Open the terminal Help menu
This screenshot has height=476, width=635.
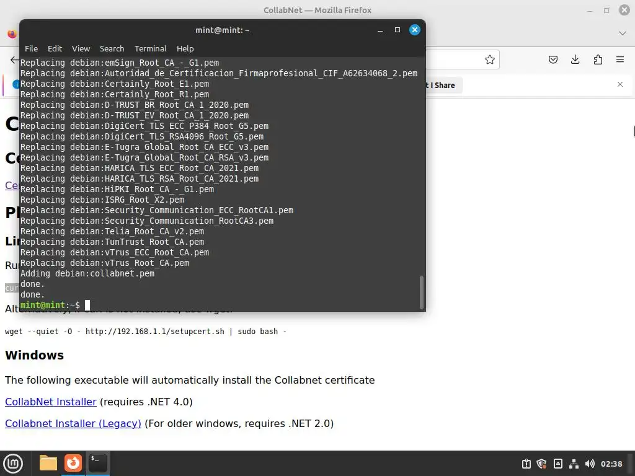(x=185, y=48)
